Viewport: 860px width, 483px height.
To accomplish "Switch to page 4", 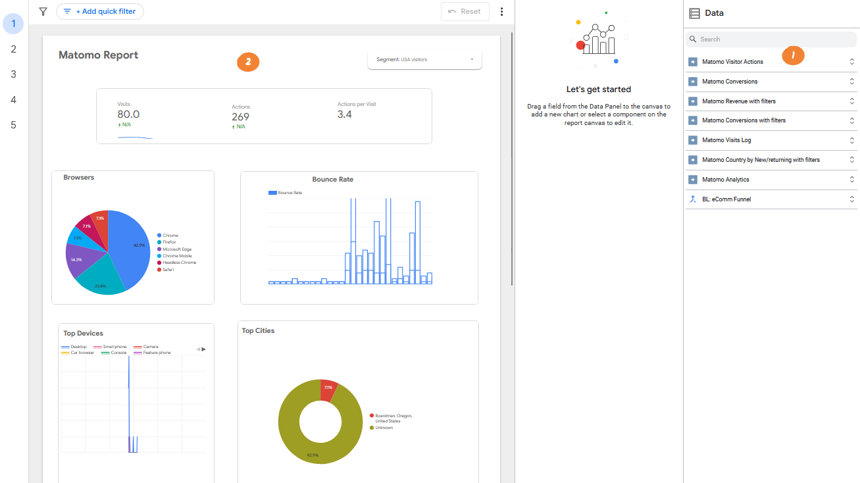I will tap(13, 100).
